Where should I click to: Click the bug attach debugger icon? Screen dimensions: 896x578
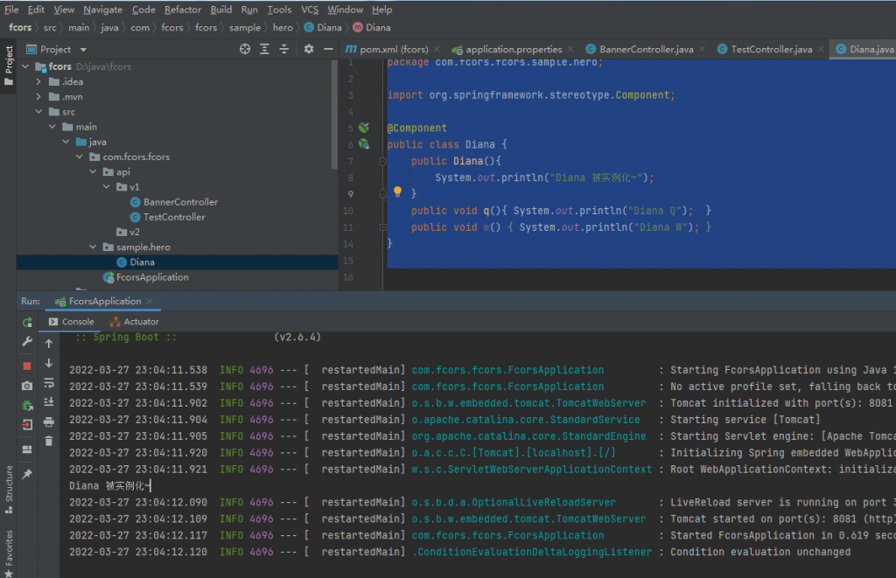(27, 406)
